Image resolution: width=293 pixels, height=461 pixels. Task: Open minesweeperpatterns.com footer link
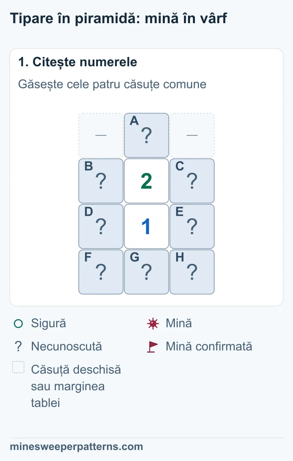pos(77,447)
